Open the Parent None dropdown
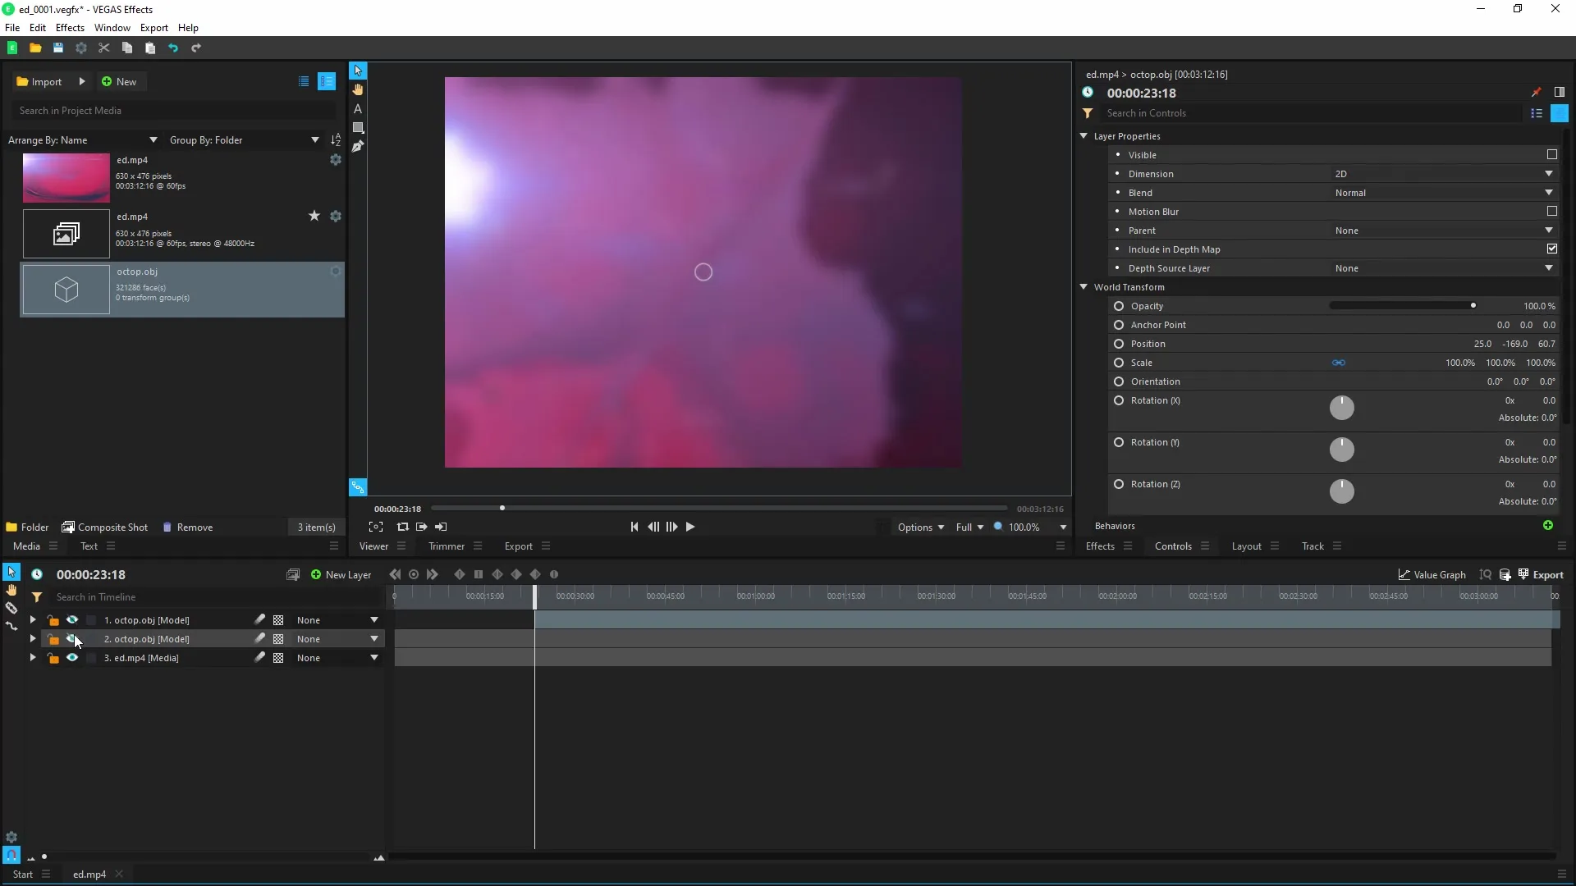The image size is (1576, 886). [x=1444, y=231]
